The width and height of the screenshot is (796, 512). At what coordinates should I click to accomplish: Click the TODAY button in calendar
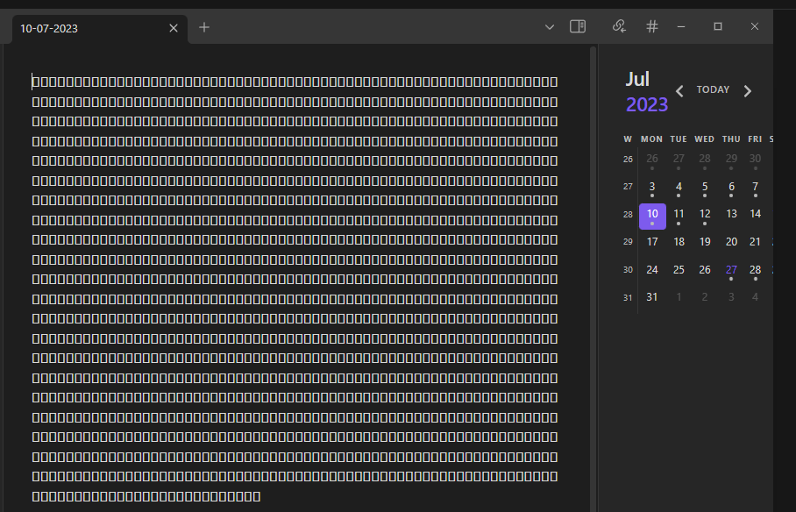tap(713, 90)
